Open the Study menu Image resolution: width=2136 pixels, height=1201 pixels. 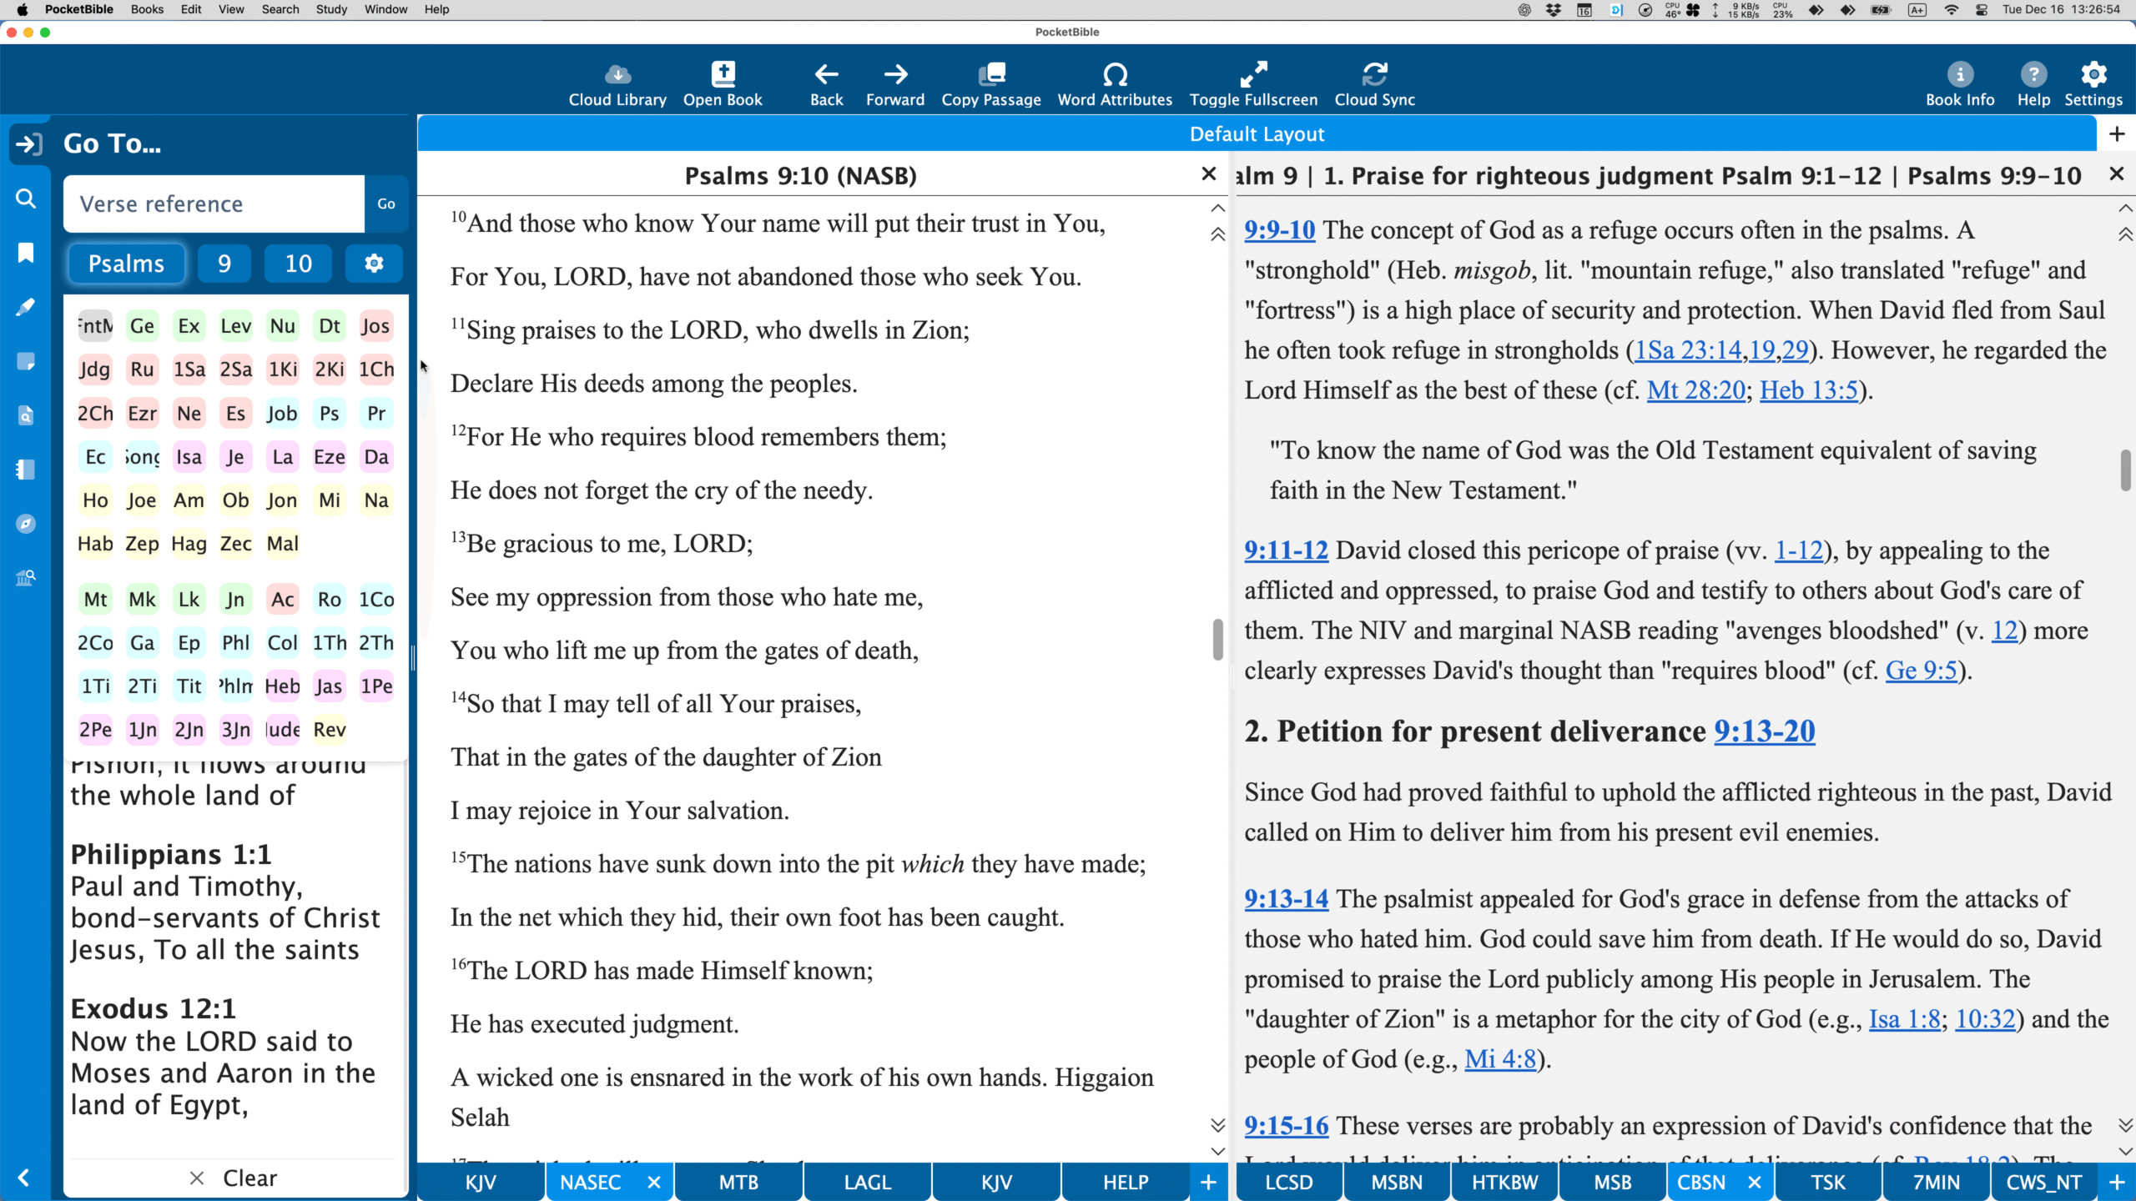pos(330,9)
